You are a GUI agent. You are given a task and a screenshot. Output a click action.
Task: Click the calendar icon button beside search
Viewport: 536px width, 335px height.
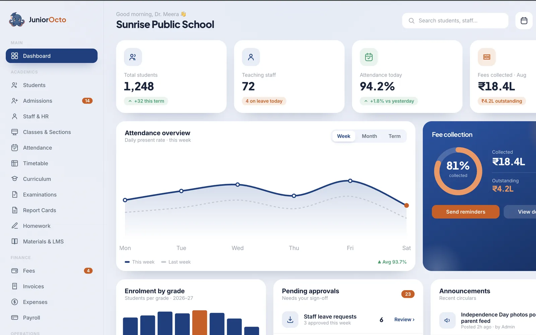click(x=524, y=21)
